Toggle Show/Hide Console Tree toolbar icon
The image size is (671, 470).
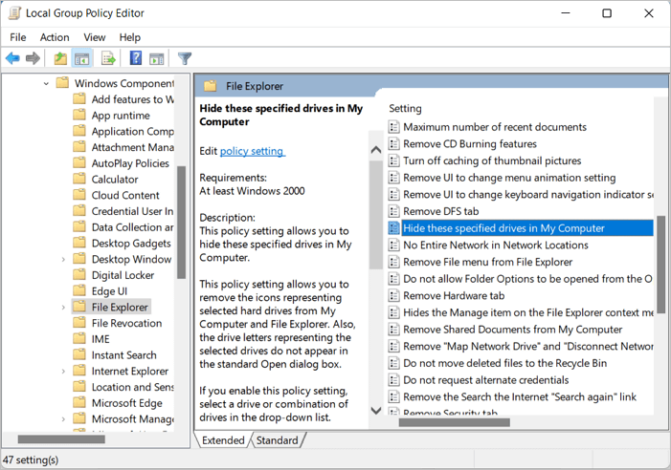[x=82, y=59]
